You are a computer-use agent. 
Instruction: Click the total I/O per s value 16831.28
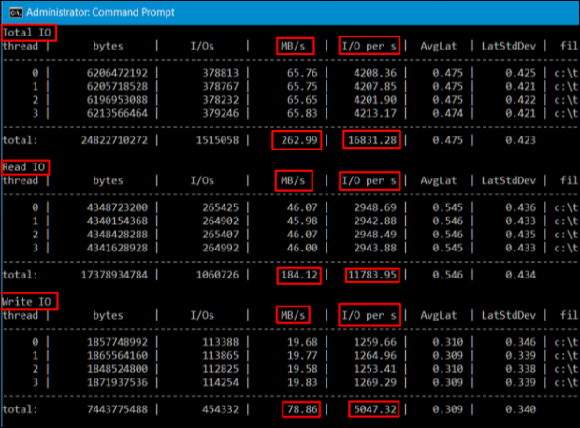coord(371,140)
